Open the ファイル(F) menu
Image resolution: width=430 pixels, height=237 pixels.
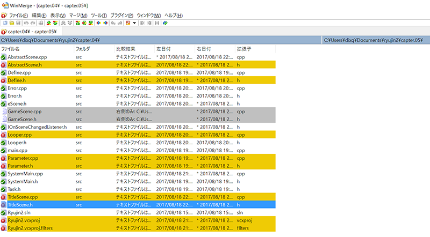point(18,16)
